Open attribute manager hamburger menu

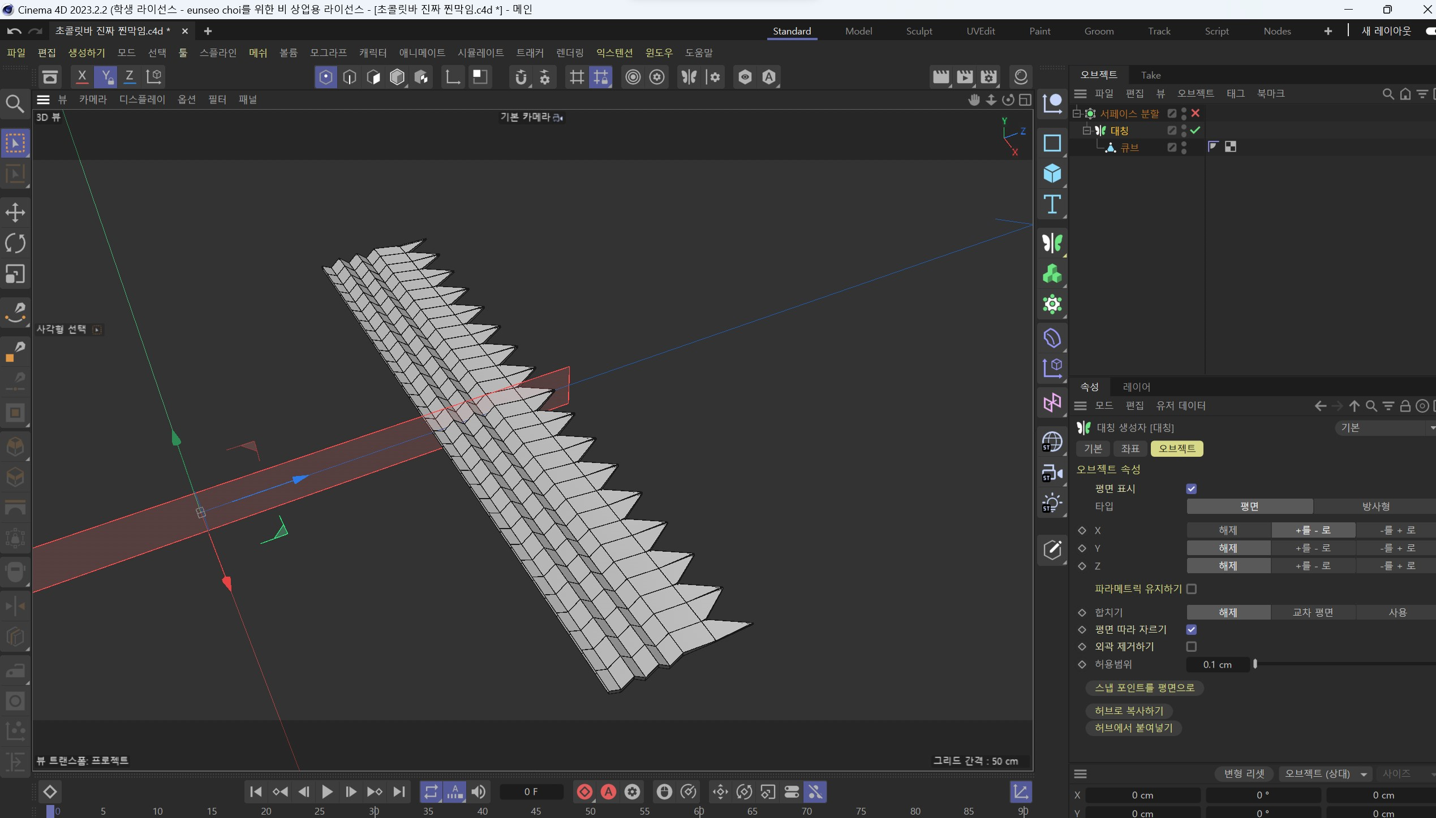[x=1080, y=406]
